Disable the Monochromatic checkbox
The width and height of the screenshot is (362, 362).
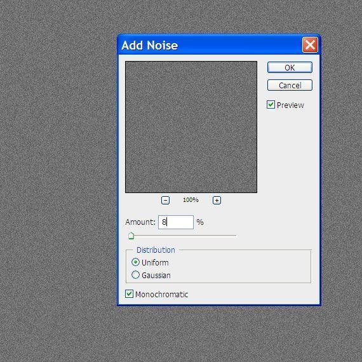click(x=130, y=294)
